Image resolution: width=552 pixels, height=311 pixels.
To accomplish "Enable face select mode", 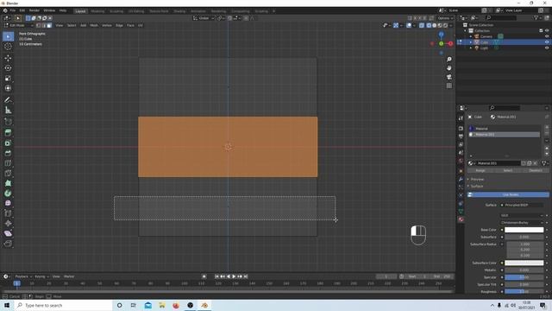I will [x=49, y=25].
